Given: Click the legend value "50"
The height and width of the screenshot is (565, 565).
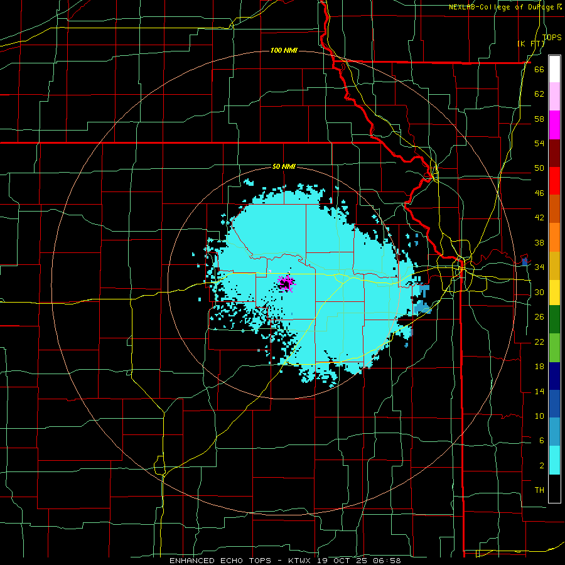Looking at the screenshot, I should pyautogui.click(x=539, y=168).
